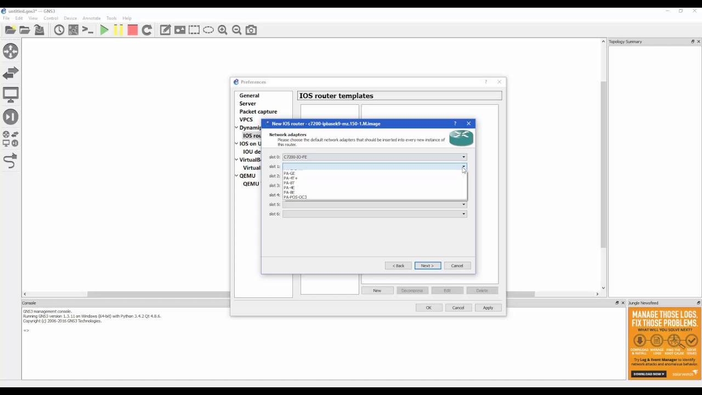Browse security devices in the sidebar
Screen dimensions: 702x395
click(10, 117)
